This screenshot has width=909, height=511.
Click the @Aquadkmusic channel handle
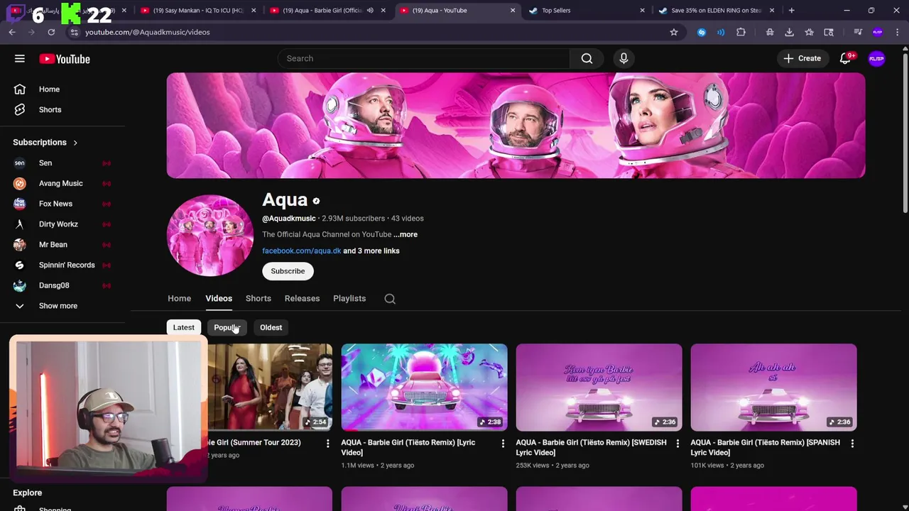pyautogui.click(x=289, y=219)
